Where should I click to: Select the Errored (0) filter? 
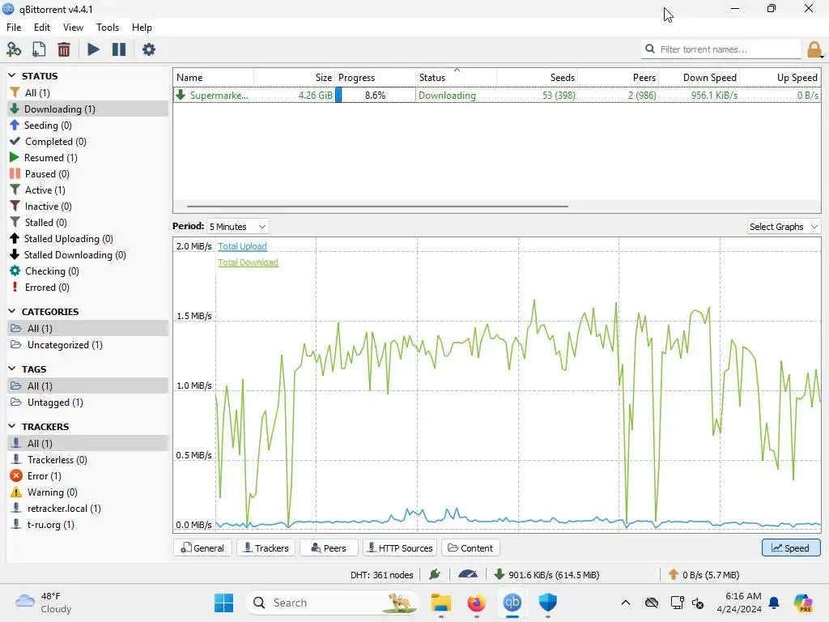pos(87,288)
